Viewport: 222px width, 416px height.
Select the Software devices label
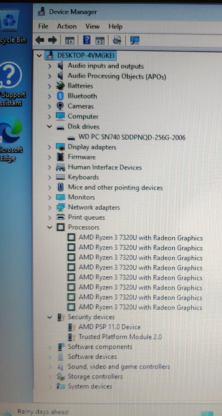point(92,356)
